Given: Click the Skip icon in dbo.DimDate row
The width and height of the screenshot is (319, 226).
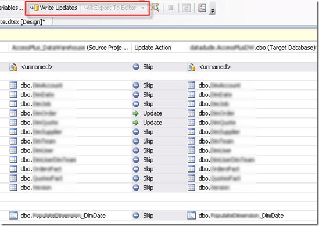Looking at the screenshot, I should click(136, 95).
